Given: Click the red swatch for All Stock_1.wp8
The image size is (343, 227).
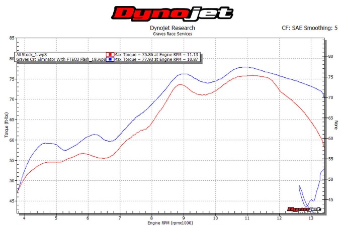Looking at the screenshot, I should (x=110, y=54).
